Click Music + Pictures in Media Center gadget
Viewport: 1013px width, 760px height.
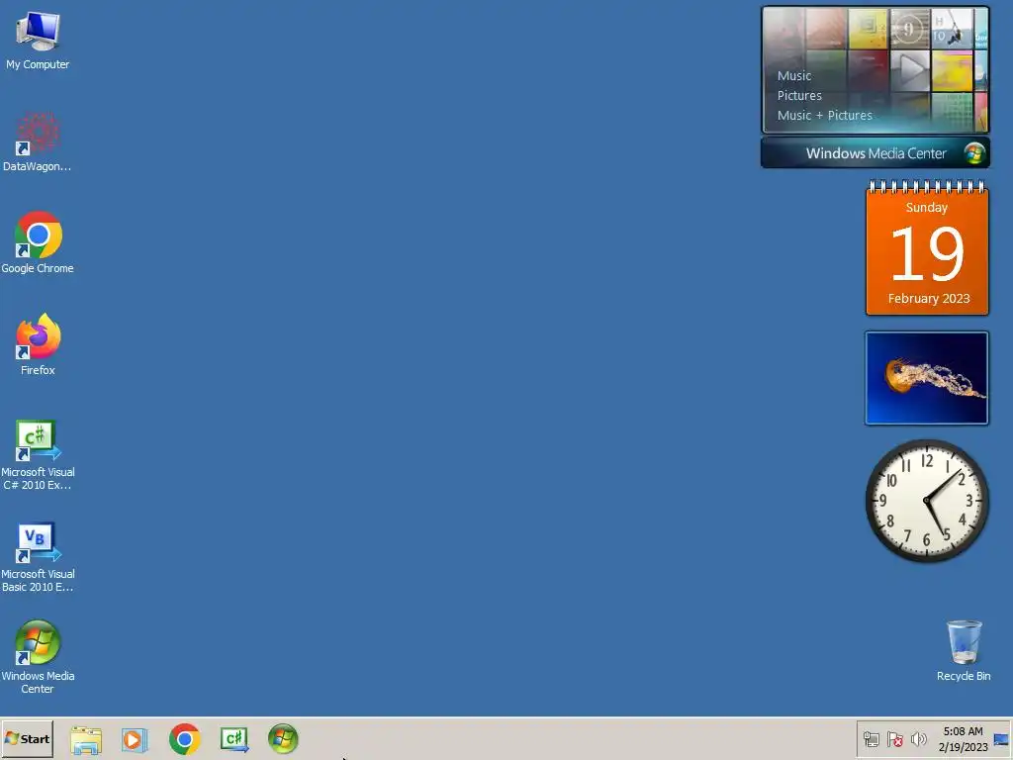click(x=824, y=116)
